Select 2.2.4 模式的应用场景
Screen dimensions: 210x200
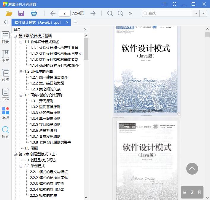click(47, 189)
